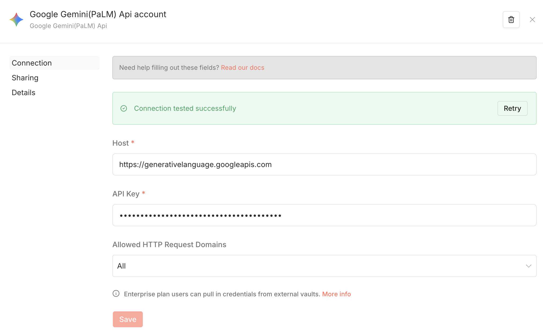
Task: Click the Connection tested successfully message
Action: pos(185,108)
